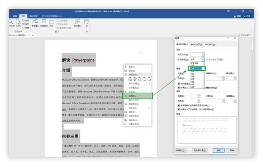The height and width of the screenshot is (167, 263).
Task: Open ribbon tab right of View
Action: pyautogui.click(x=34, y=16)
